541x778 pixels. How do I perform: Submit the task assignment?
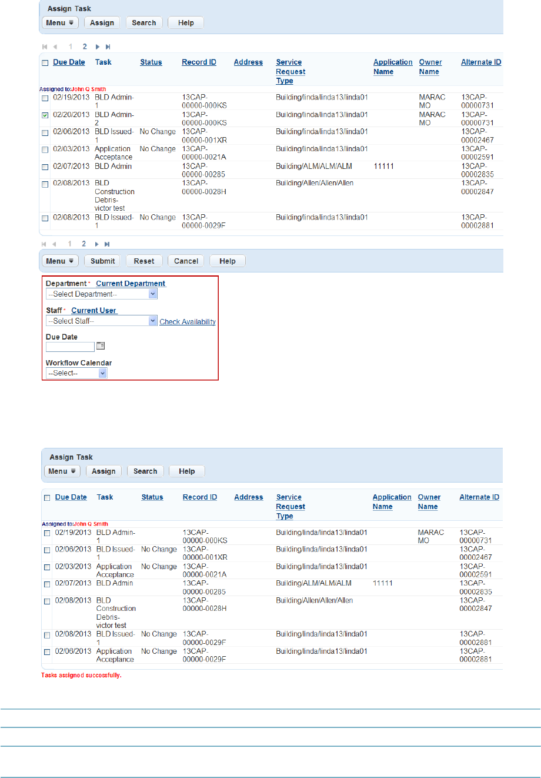point(103,261)
